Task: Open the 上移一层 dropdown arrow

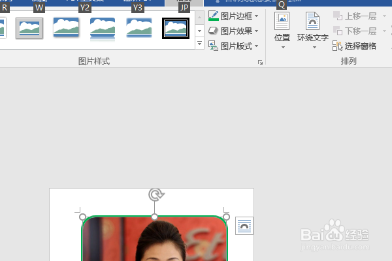Action: click(385, 16)
